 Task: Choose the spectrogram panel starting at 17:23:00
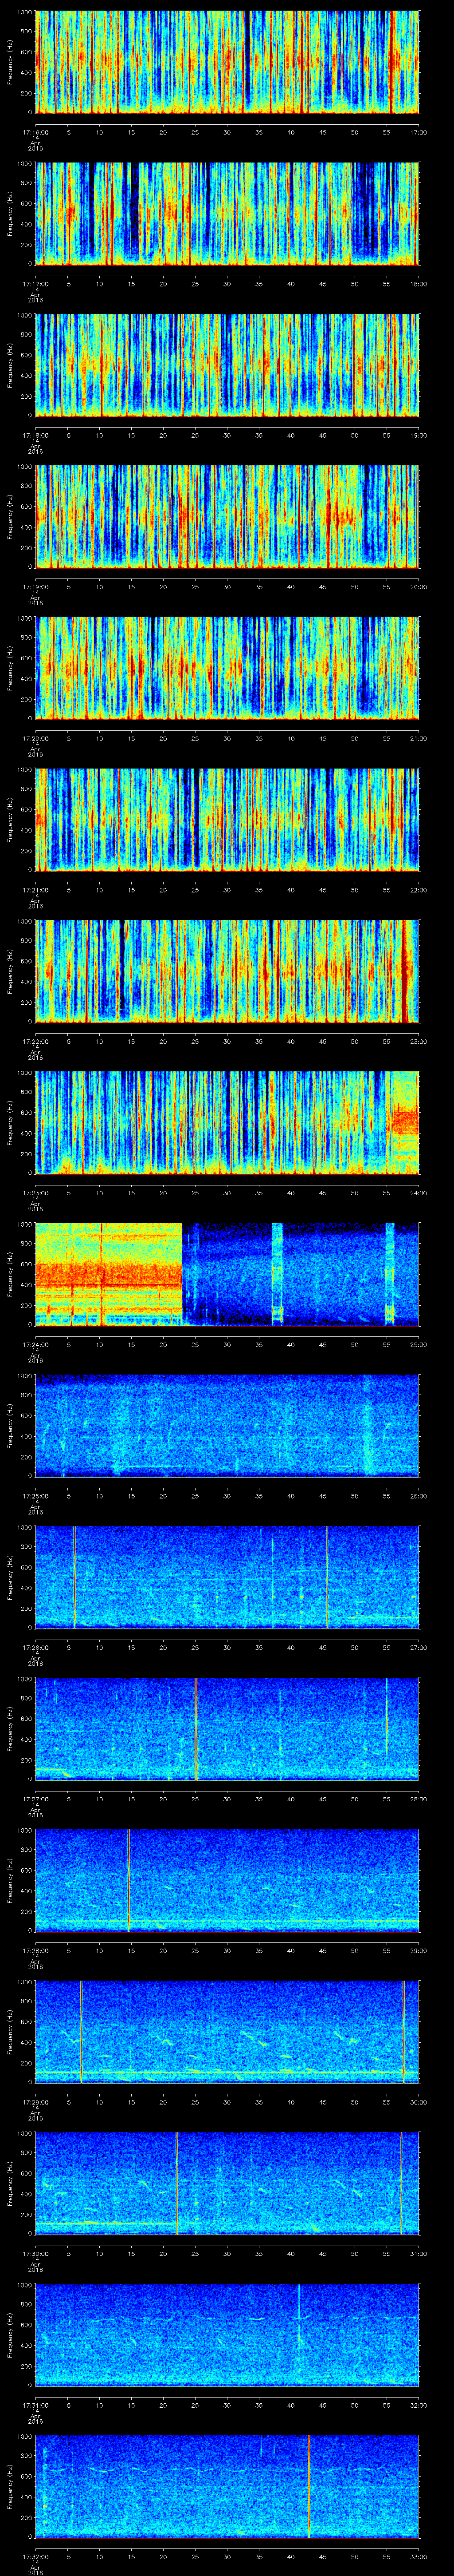(227, 1122)
